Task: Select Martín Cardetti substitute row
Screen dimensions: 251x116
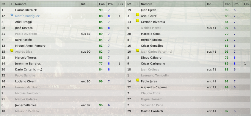Action: 189,111
